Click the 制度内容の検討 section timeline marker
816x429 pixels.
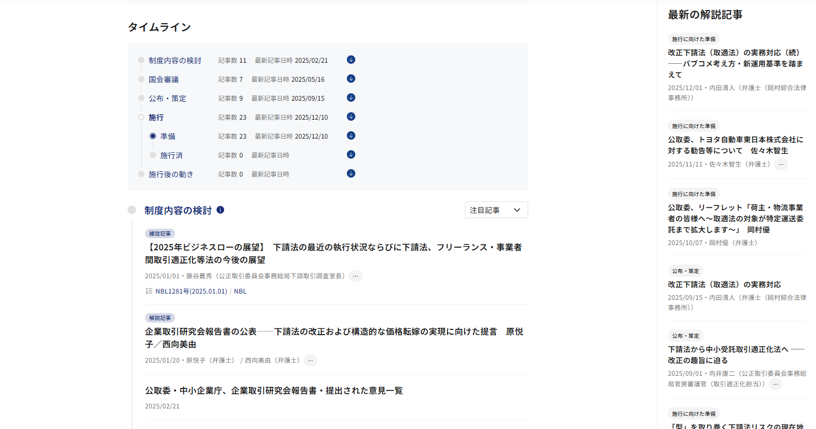(132, 210)
